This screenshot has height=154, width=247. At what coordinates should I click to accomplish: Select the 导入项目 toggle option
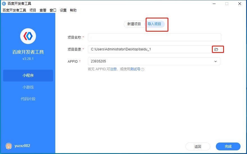click(154, 24)
